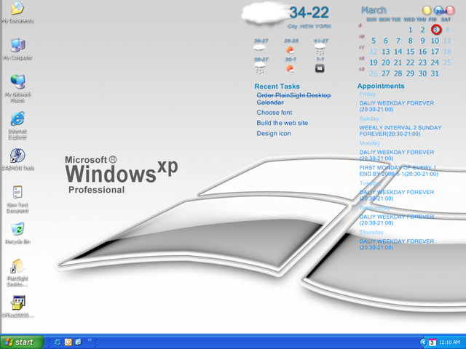The image size is (466, 349).
Task: Click Thursday day label in appointments
Action: click(371, 232)
